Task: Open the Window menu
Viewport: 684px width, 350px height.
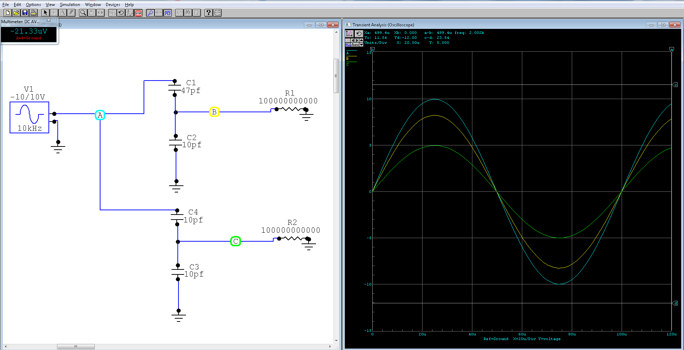Action: (93, 5)
